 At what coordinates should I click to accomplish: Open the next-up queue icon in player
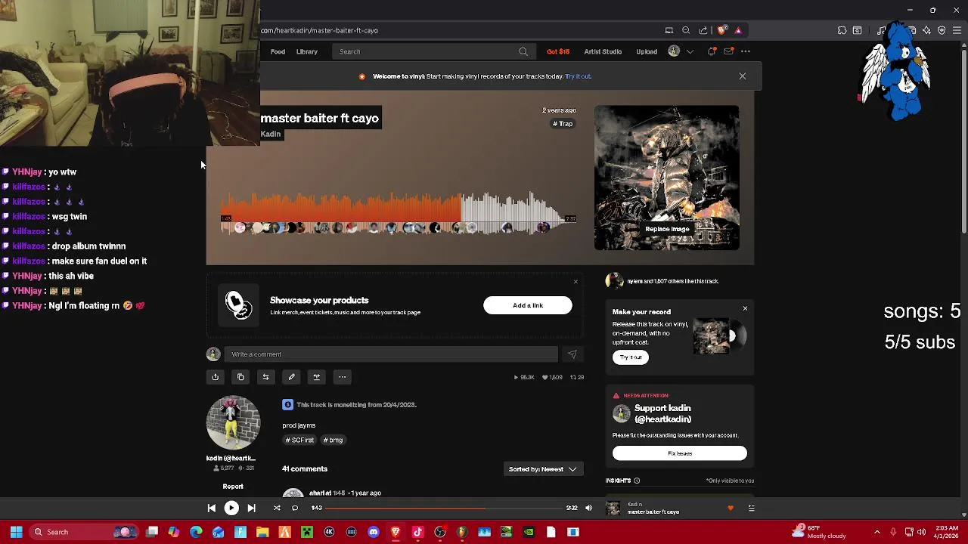pyautogui.click(x=751, y=508)
